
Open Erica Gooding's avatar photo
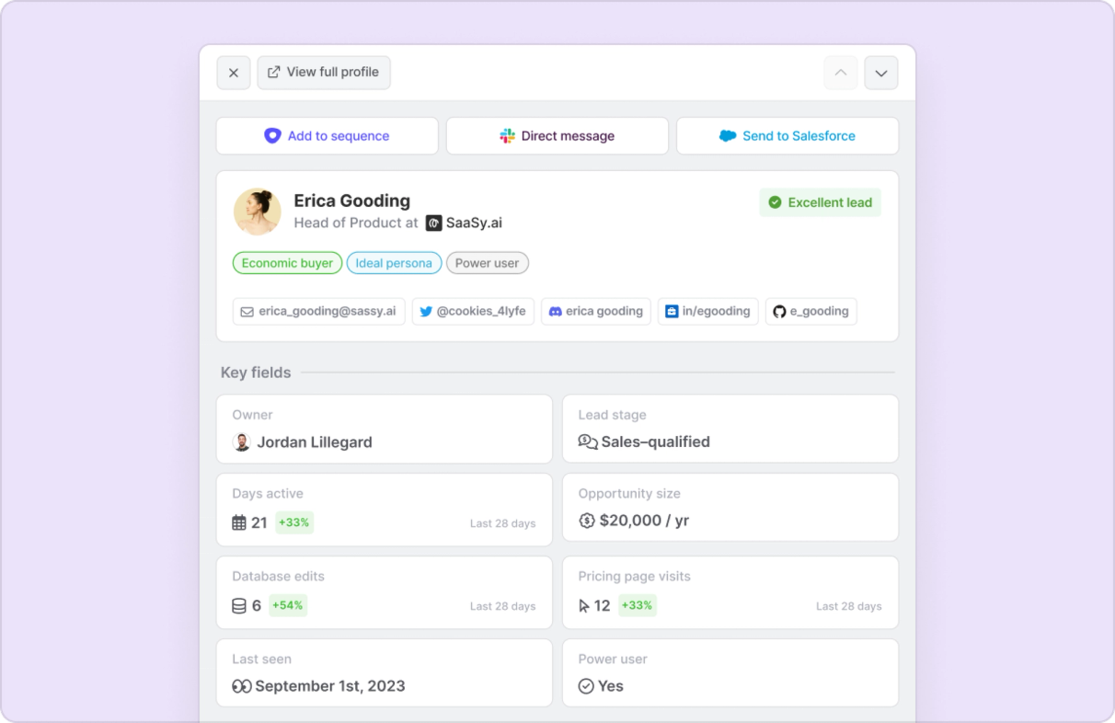click(x=258, y=212)
